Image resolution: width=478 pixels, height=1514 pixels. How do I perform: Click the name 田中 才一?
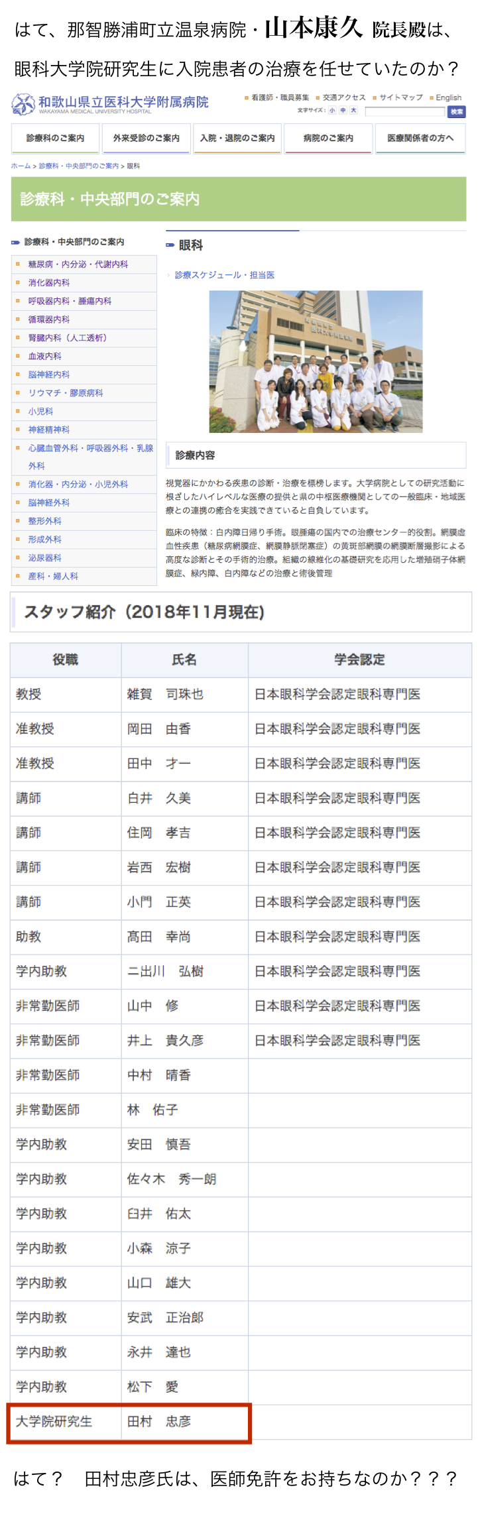159,764
